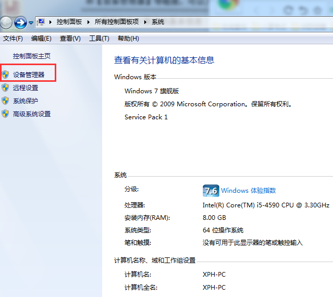Open the 帮助(H) menu
Screen dimensions: 333x297
point(128,39)
